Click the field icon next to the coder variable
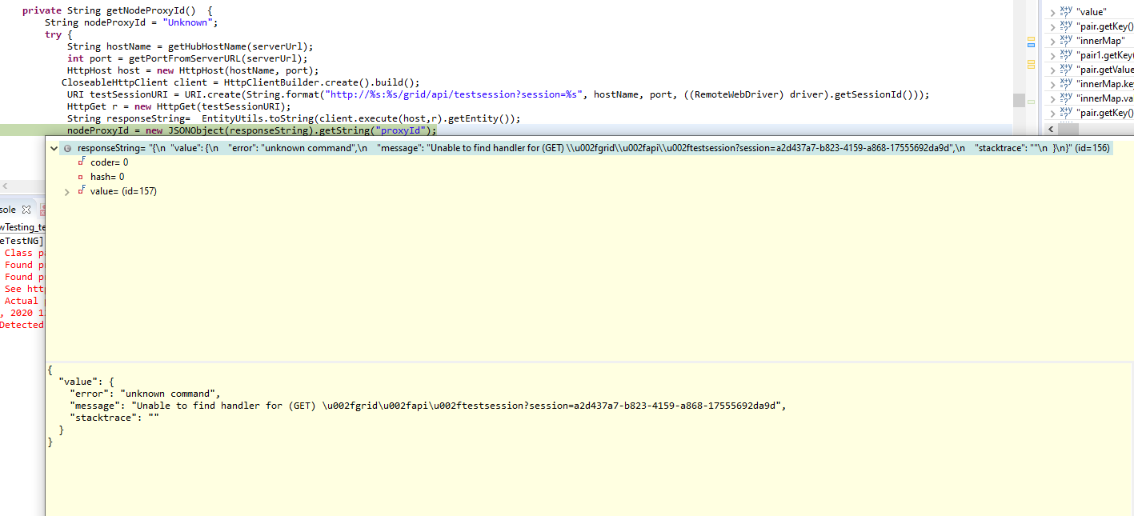The width and height of the screenshot is (1134, 516). 81,162
